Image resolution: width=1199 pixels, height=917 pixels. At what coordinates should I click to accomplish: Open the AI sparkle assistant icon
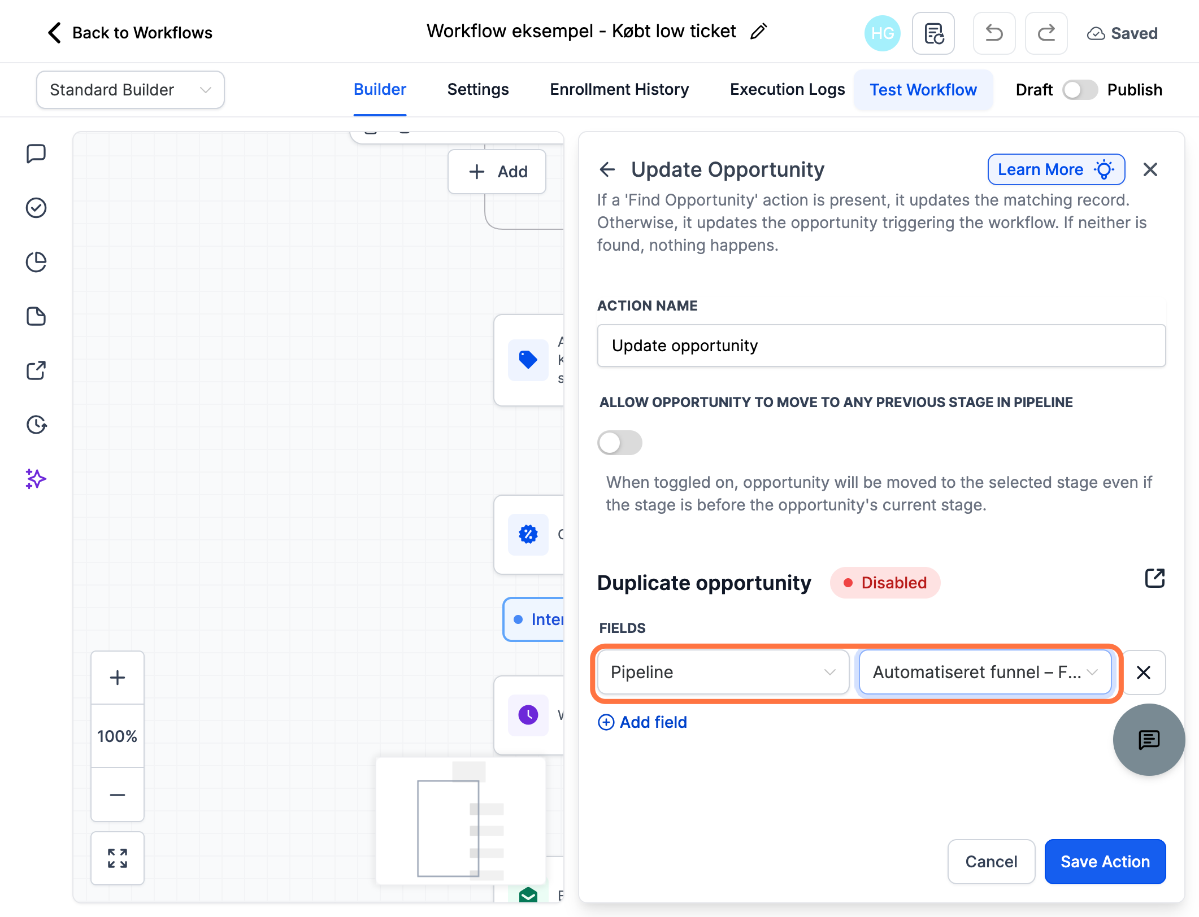[x=36, y=479]
